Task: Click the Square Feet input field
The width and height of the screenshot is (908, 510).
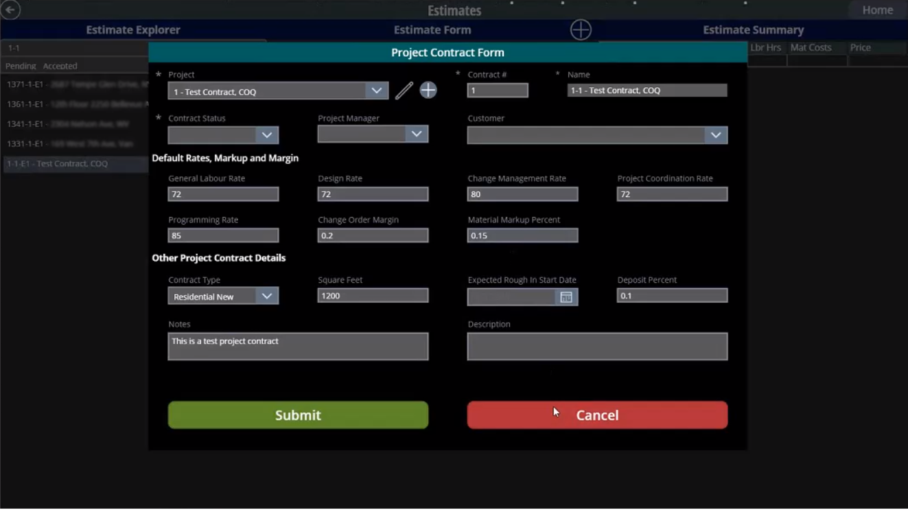Action: pos(372,295)
